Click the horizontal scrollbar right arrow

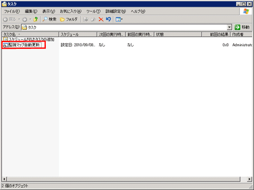[249, 179]
